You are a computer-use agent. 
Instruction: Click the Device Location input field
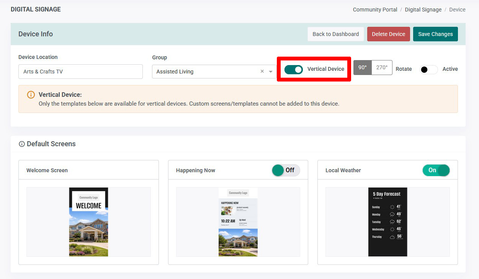point(80,72)
